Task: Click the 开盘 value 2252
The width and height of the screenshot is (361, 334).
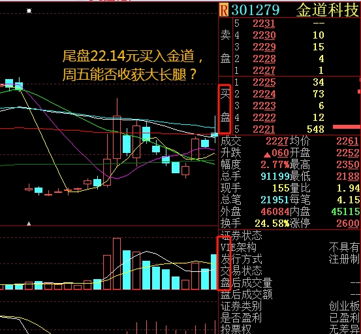Action: coord(348,153)
